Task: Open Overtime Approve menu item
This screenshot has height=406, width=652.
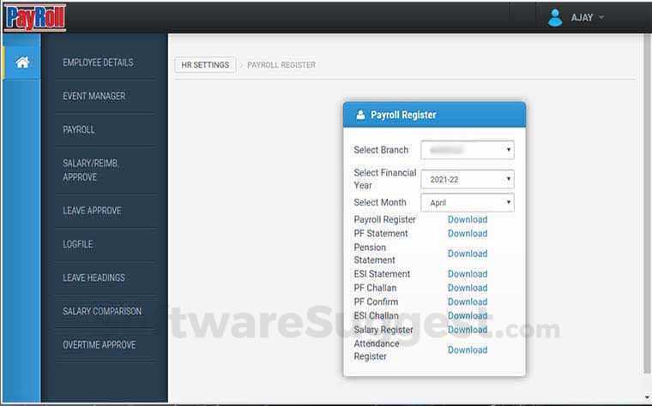Action: 100,345
